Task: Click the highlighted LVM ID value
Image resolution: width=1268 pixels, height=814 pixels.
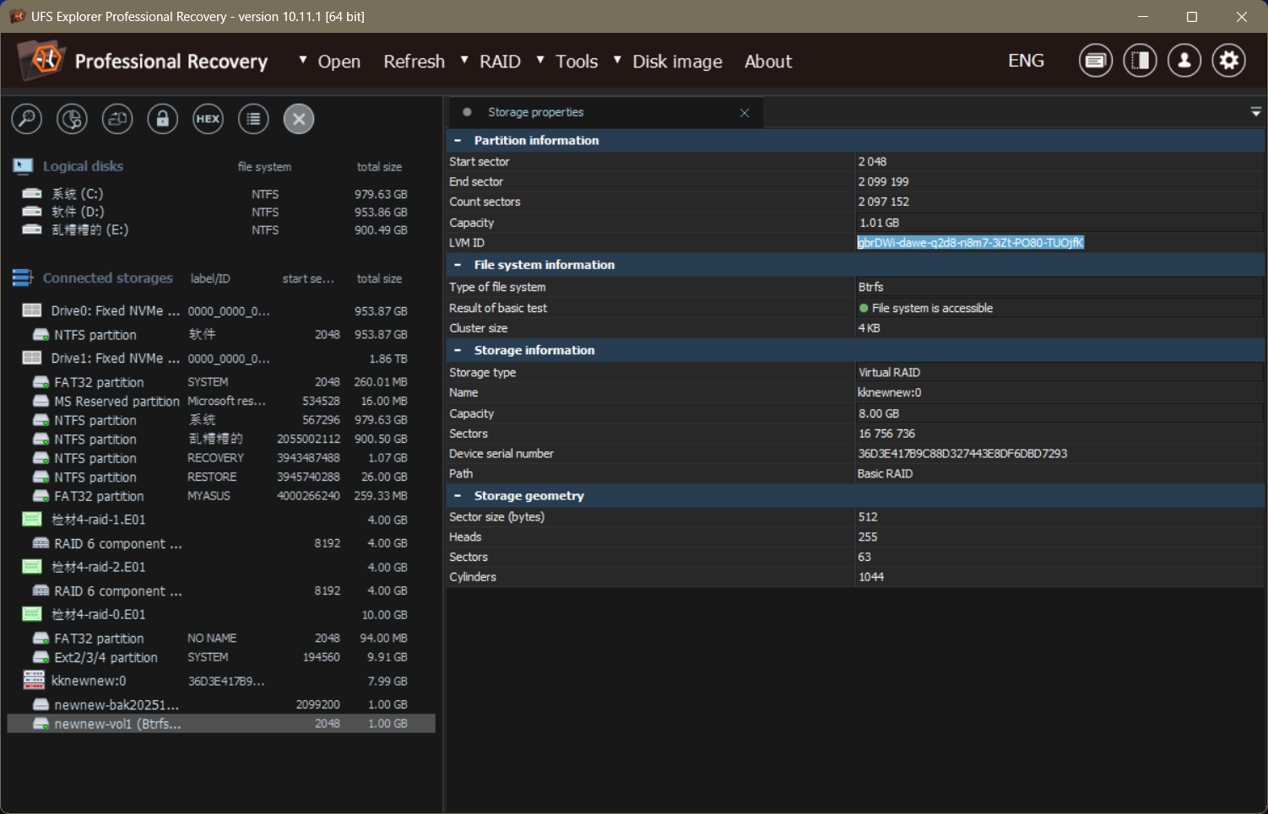Action: 970,243
